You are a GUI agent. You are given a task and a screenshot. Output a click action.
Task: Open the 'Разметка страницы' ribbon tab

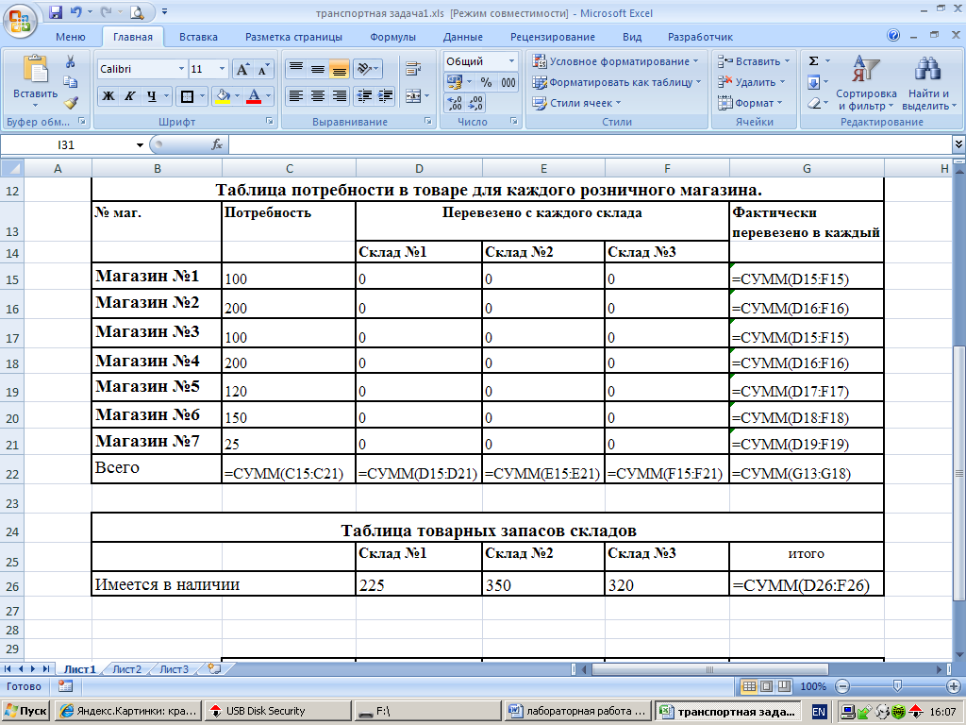click(293, 37)
